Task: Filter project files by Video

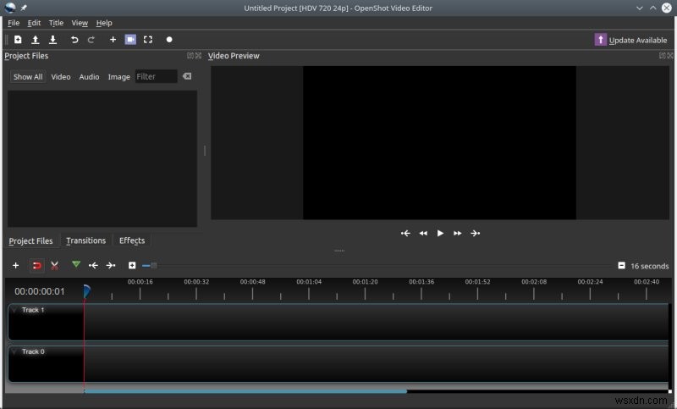Action: point(61,76)
